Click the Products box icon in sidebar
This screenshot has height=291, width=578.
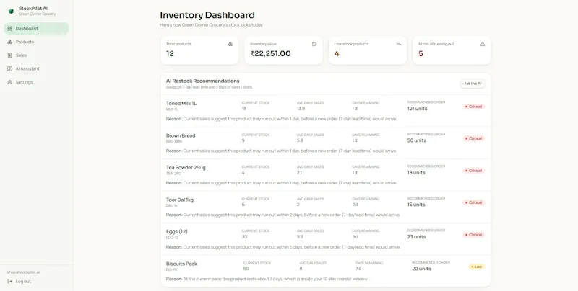pyautogui.click(x=9, y=42)
